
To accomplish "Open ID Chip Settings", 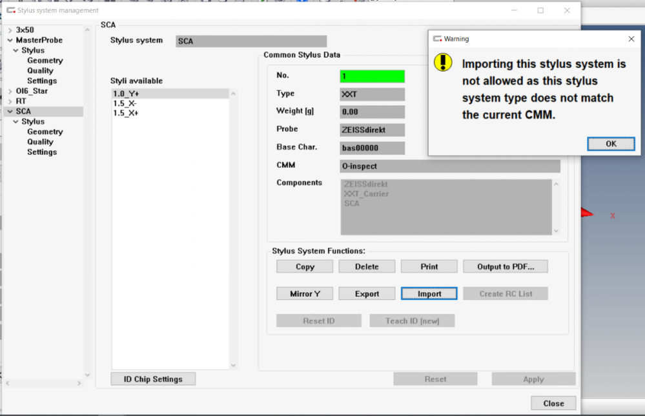I will click(x=153, y=379).
